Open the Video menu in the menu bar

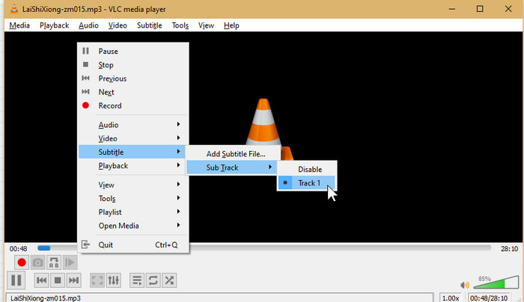click(x=118, y=25)
